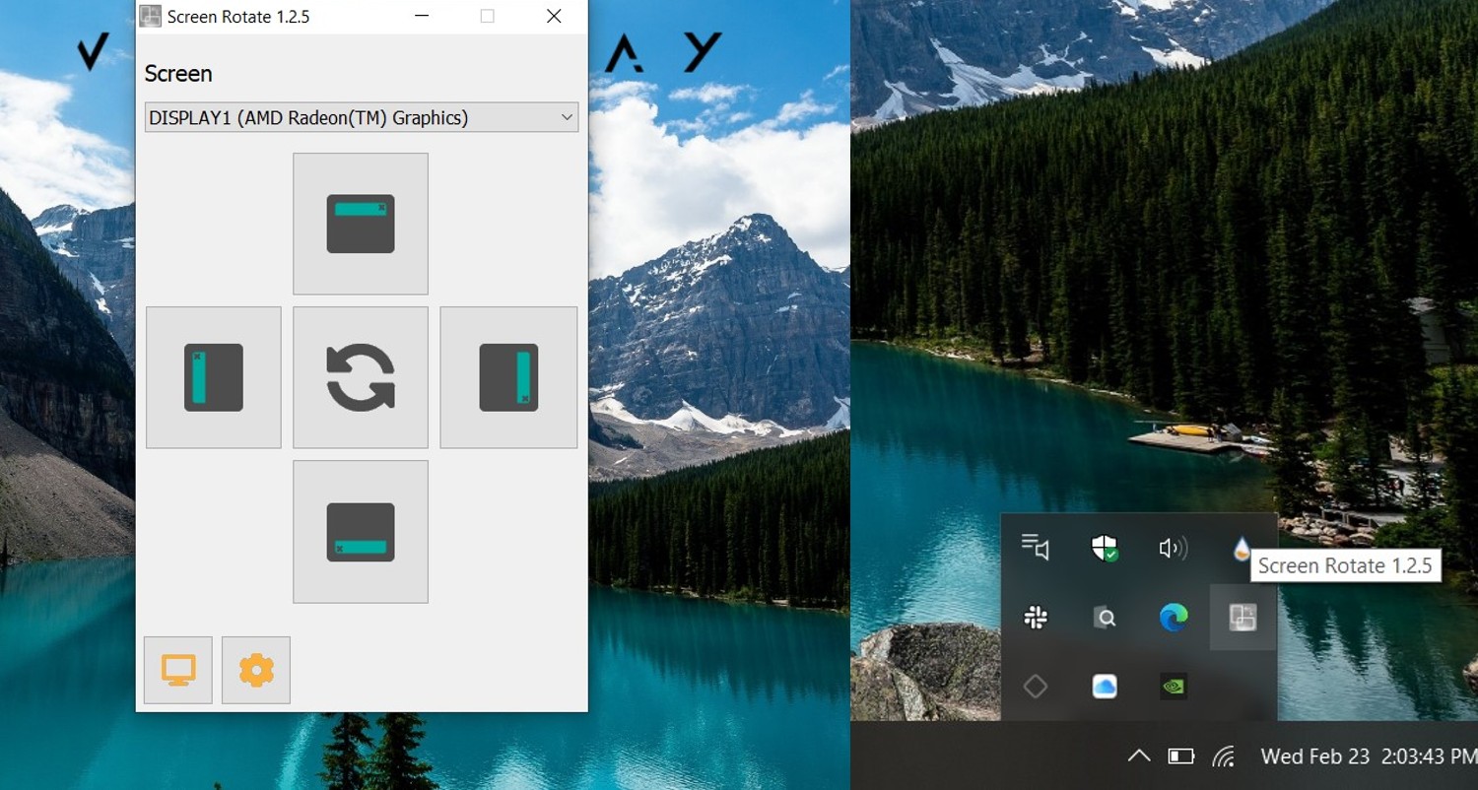Rotate screen to portrait orientation
Screen dimensions: 1478x790
tap(213, 376)
